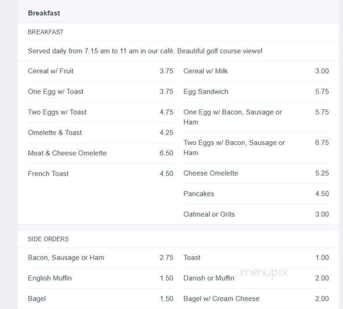Click Bacon, Sausage or Ham side order

(66, 258)
